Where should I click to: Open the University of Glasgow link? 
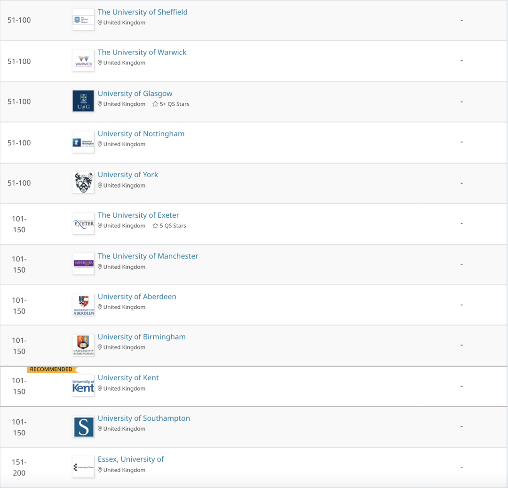135,94
